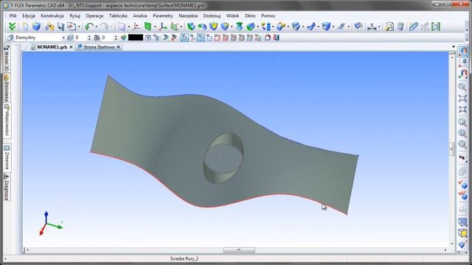Open the Pomoc menu

click(268, 15)
